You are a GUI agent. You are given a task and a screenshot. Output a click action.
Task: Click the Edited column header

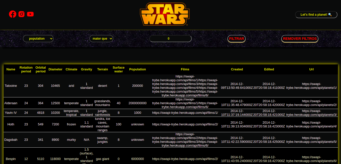pos(269,69)
